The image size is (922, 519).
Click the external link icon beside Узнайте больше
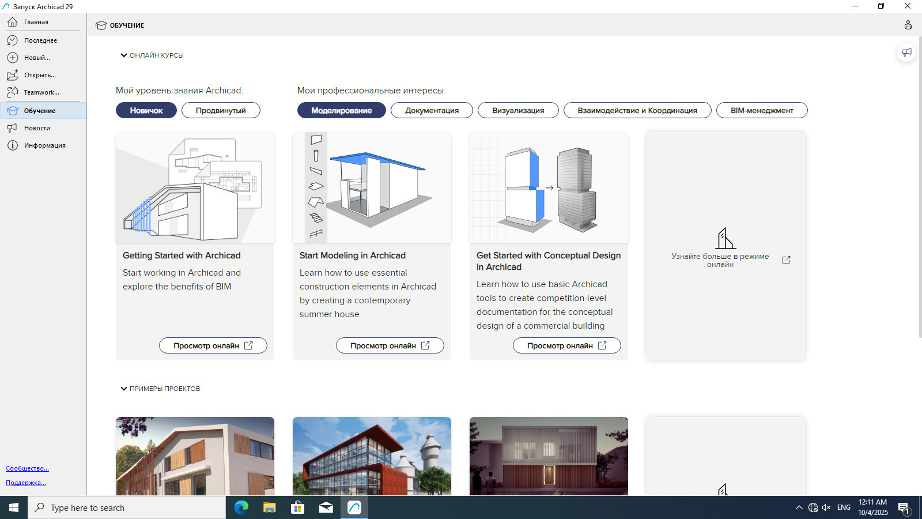click(x=786, y=260)
